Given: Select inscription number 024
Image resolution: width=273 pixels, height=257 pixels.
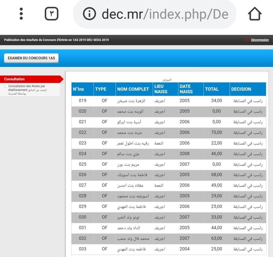Looking at the screenshot, I should pyautogui.click(x=82, y=154).
